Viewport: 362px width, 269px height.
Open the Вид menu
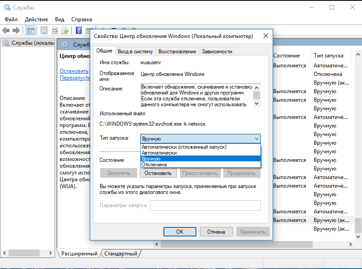click(60, 19)
